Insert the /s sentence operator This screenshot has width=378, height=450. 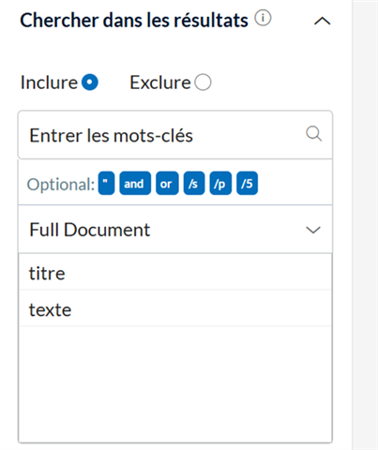click(x=194, y=183)
